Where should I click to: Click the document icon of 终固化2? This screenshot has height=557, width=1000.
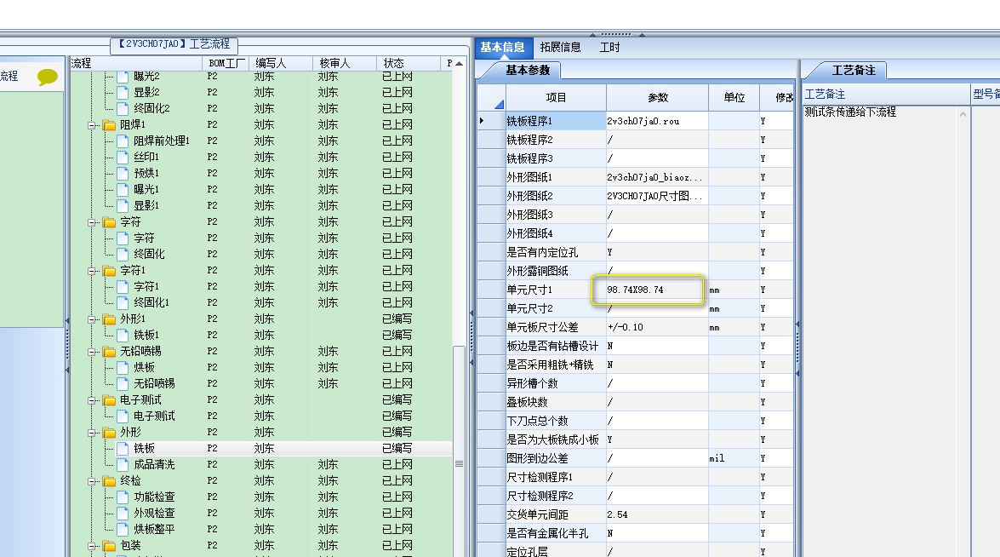point(123,108)
